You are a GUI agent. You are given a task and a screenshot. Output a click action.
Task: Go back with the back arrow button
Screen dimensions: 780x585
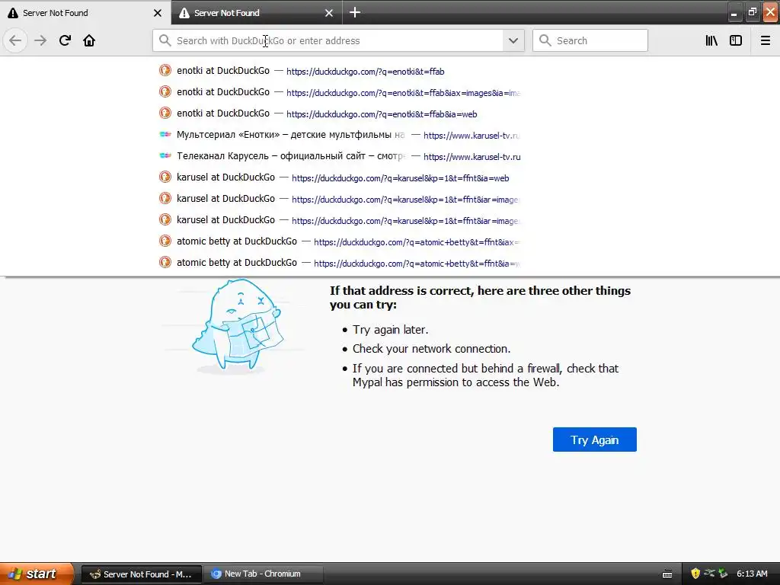click(15, 40)
